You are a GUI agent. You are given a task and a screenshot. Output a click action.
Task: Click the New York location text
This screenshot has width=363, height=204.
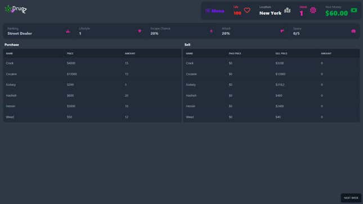[x=270, y=13]
